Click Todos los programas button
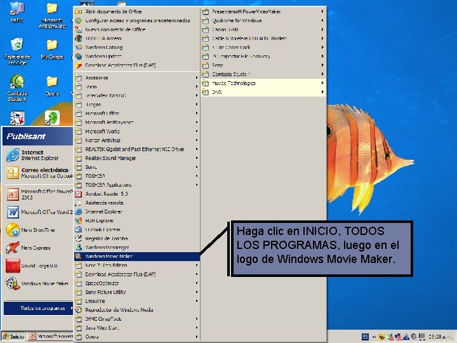457x343 pixels. coord(38,308)
